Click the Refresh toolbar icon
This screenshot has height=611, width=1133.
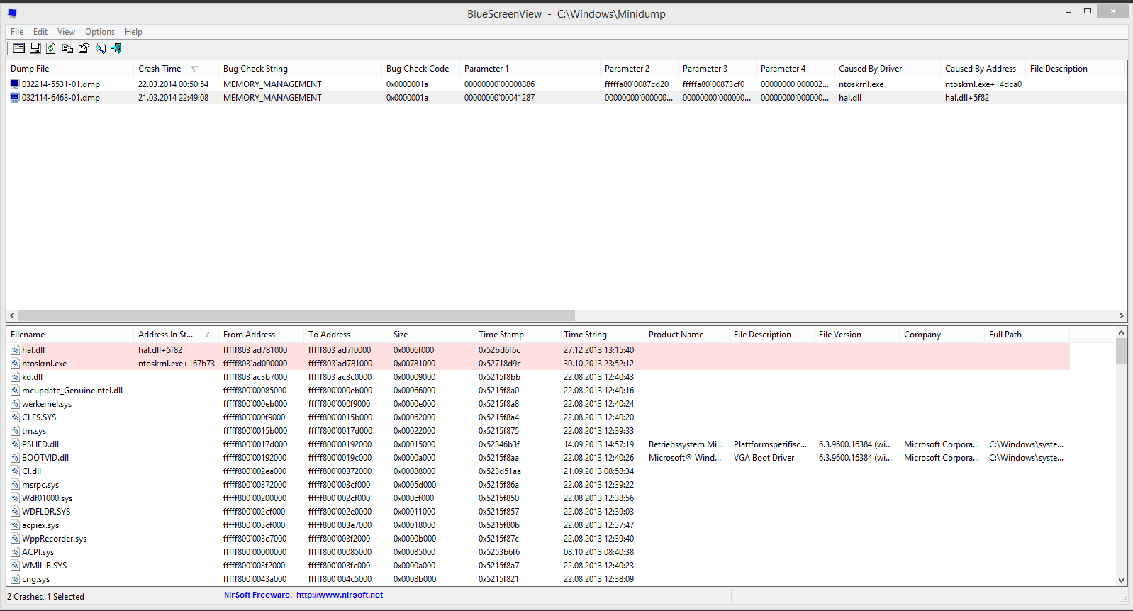(x=51, y=48)
